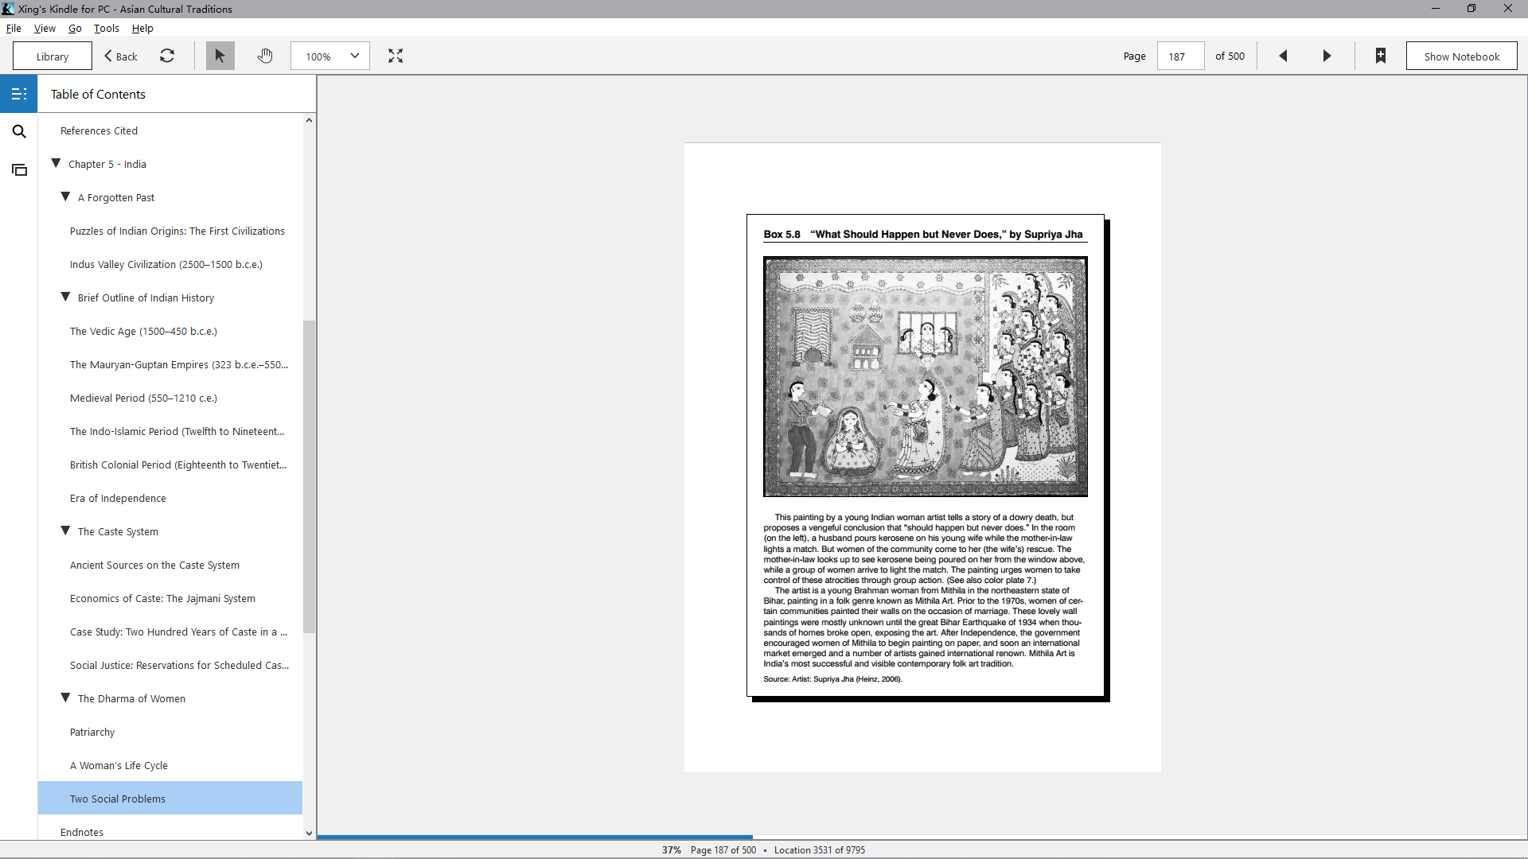Click the reading progress bar
This screenshot has width=1528, height=859.
[x=922, y=837]
